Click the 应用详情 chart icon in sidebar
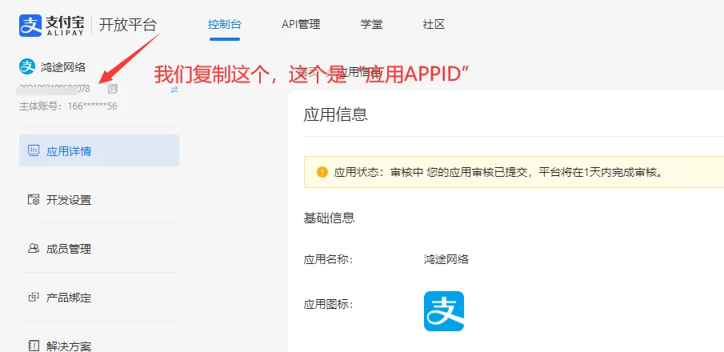The image size is (724, 352). [x=34, y=150]
